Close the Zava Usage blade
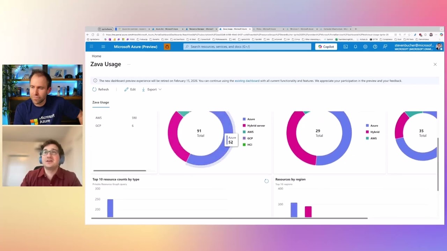 tap(435, 64)
